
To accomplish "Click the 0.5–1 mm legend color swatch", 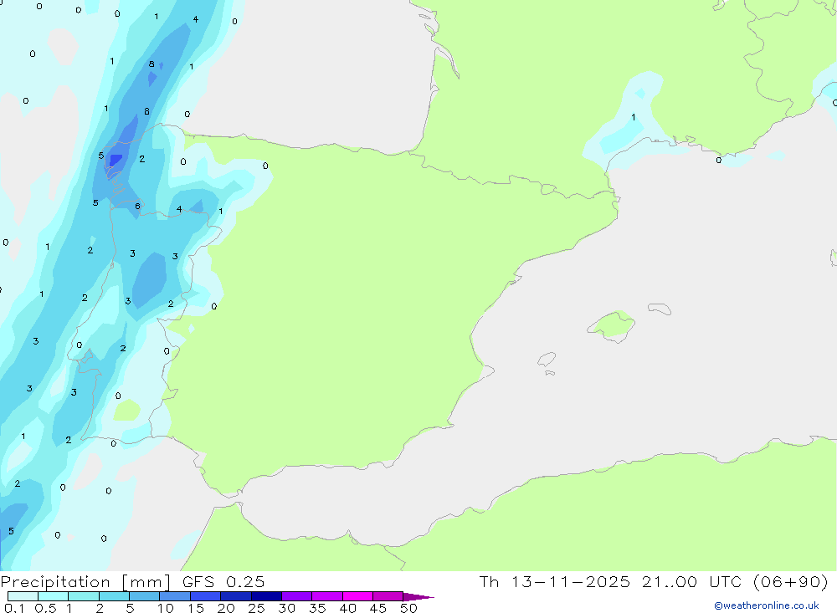I will (x=54, y=596).
